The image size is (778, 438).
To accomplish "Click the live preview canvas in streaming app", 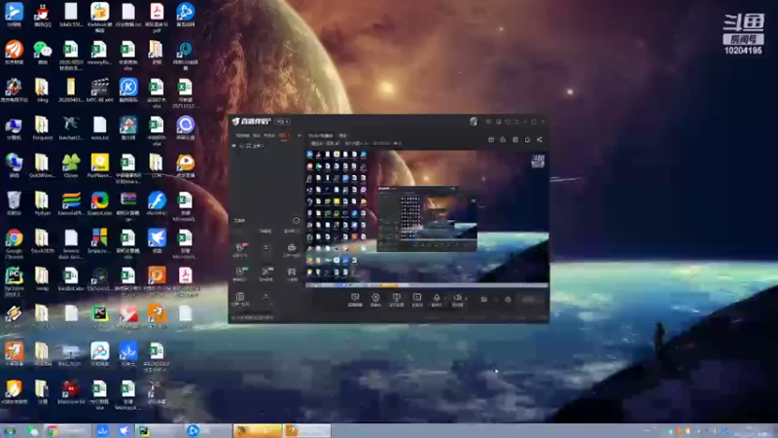I will pos(427,218).
